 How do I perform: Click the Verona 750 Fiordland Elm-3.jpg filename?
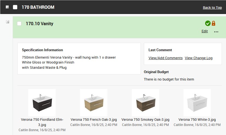point(42,122)
